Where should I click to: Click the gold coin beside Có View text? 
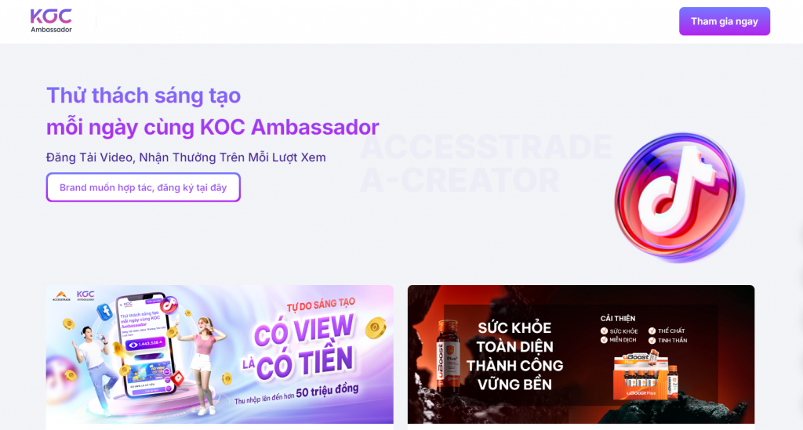[x=376, y=328]
